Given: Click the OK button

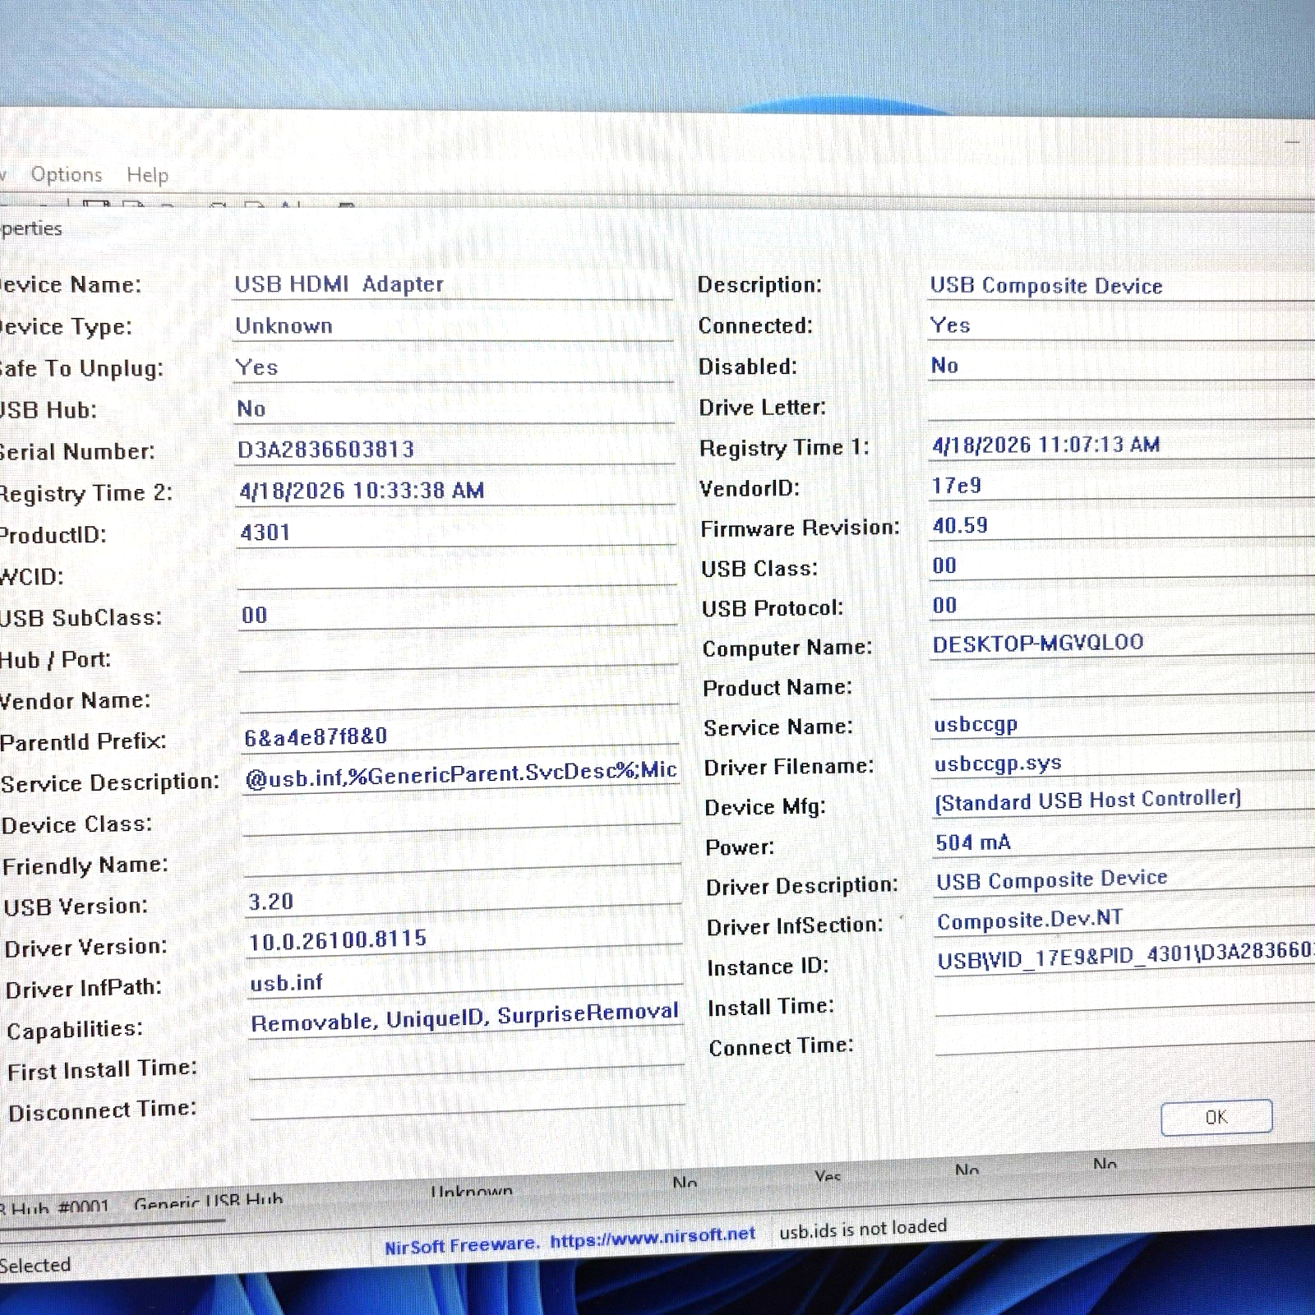Looking at the screenshot, I should point(1216,1117).
